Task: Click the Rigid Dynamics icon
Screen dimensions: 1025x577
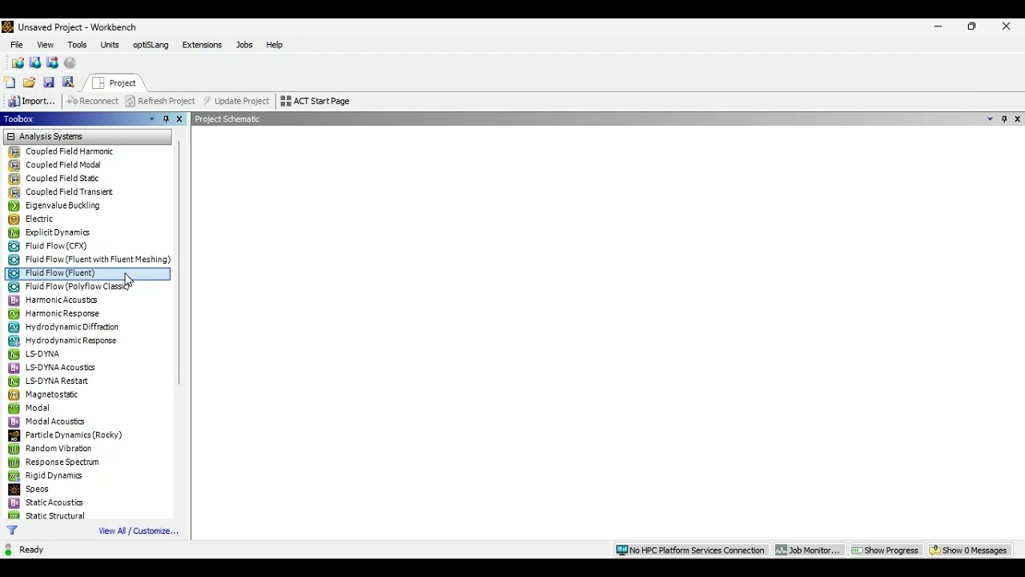Action: click(14, 476)
